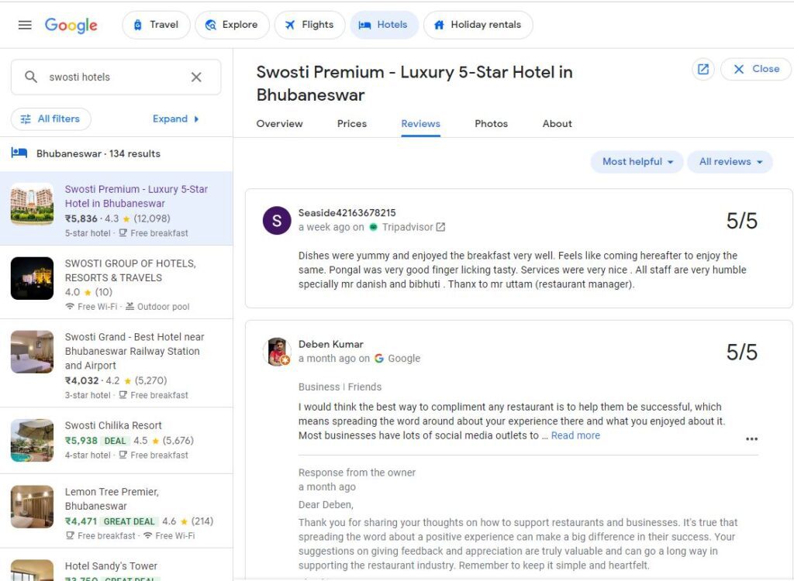This screenshot has height=581, width=794.
Task: Open three-dot menu on Deben's review
Action: point(751,438)
